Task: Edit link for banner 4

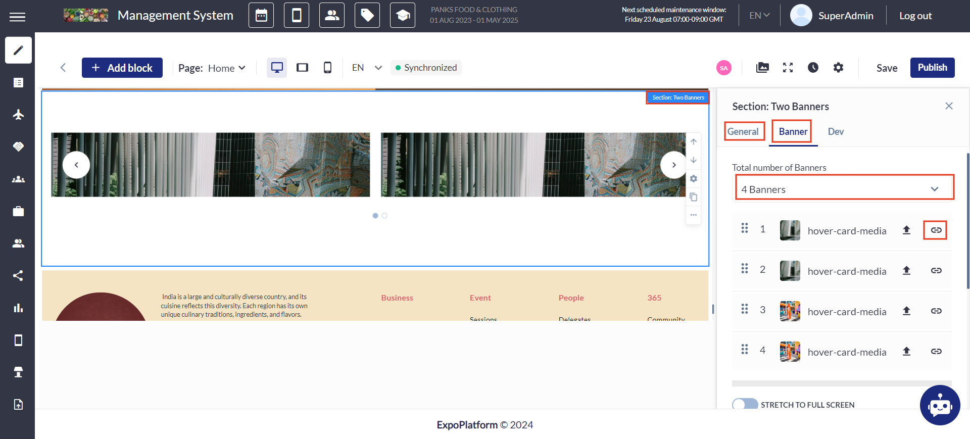Action: click(x=936, y=352)
